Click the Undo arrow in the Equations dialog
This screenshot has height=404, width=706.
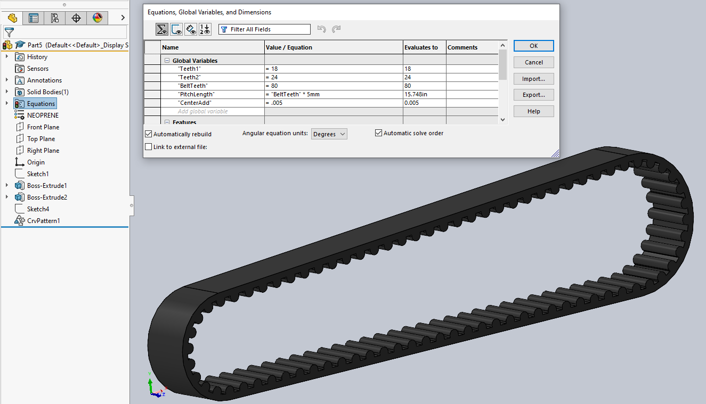tap(321, 29)
